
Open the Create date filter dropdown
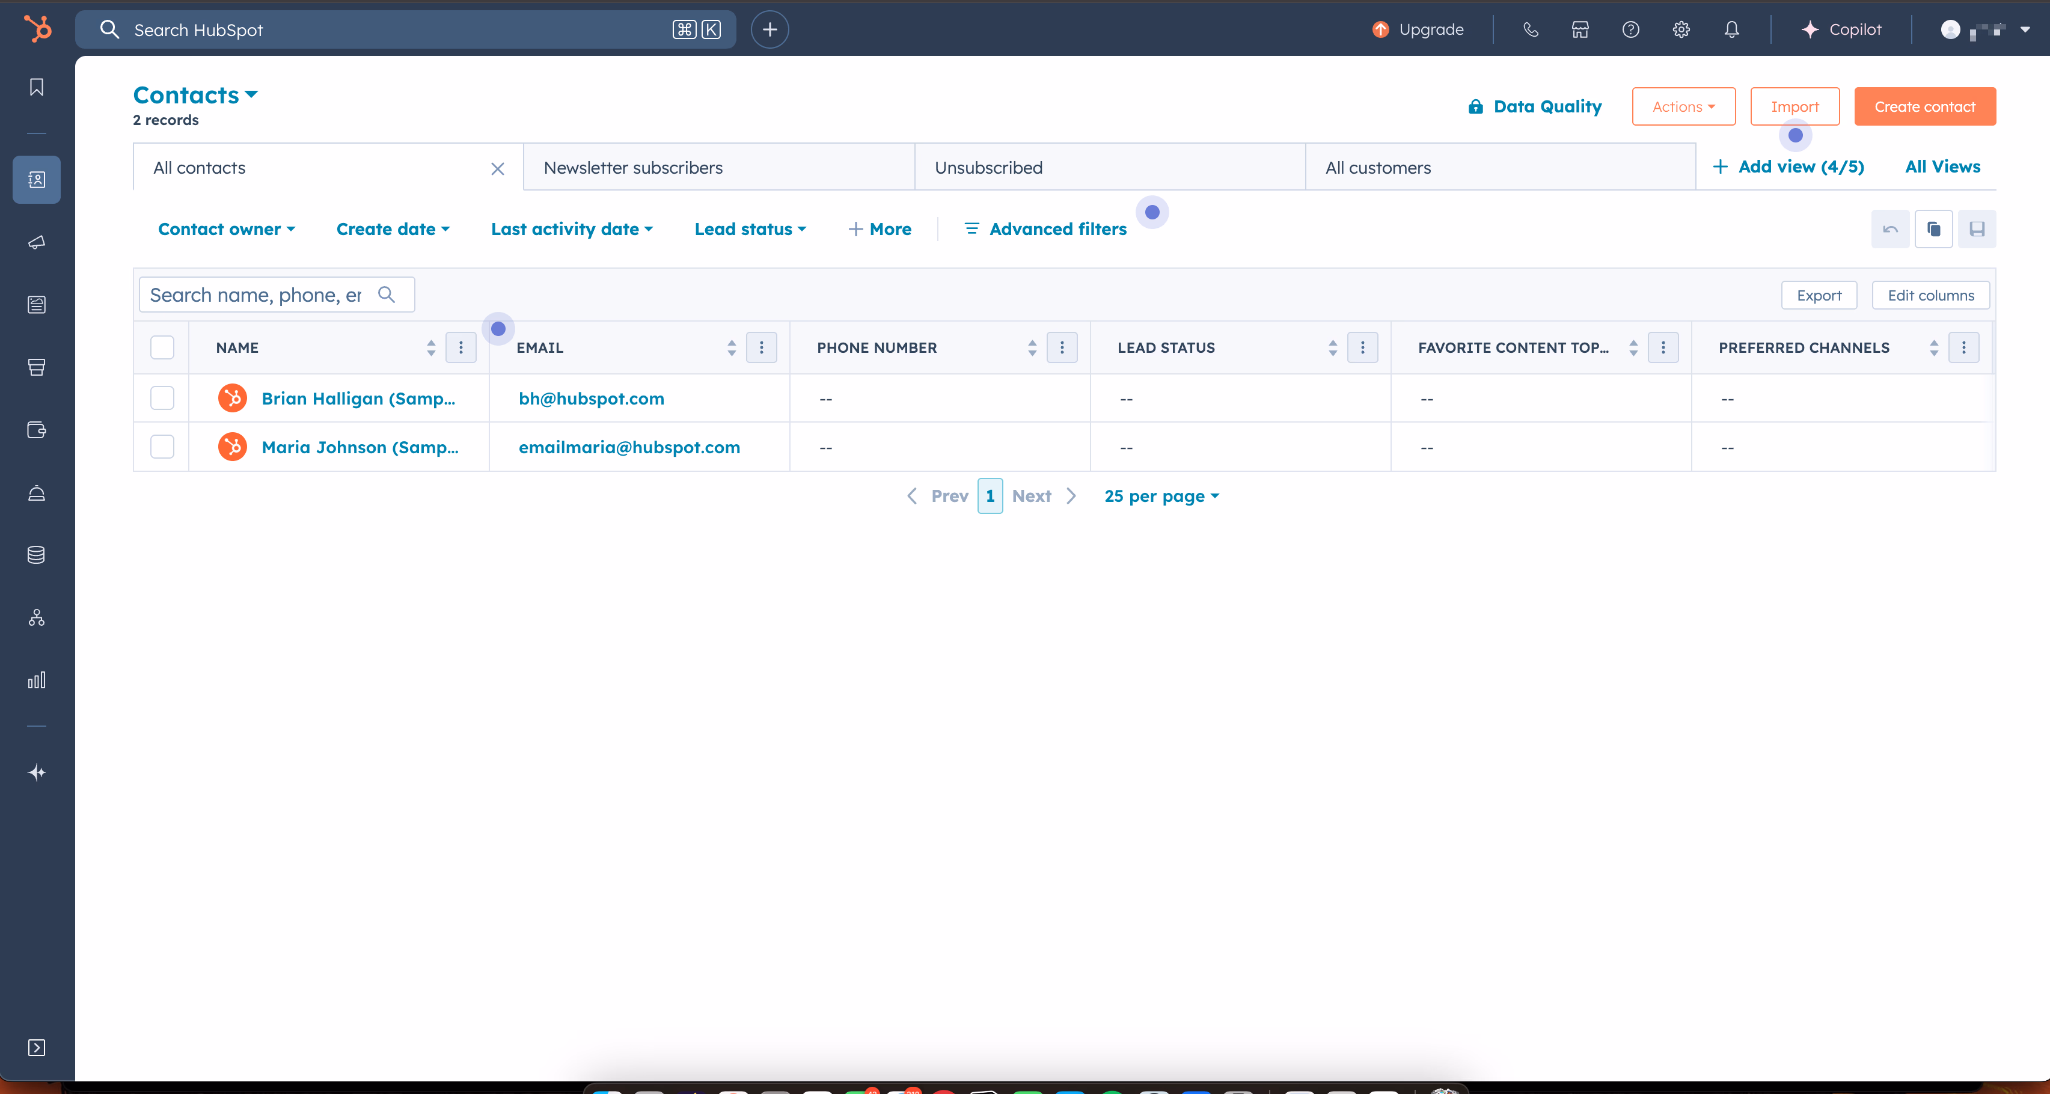(393, 229)
